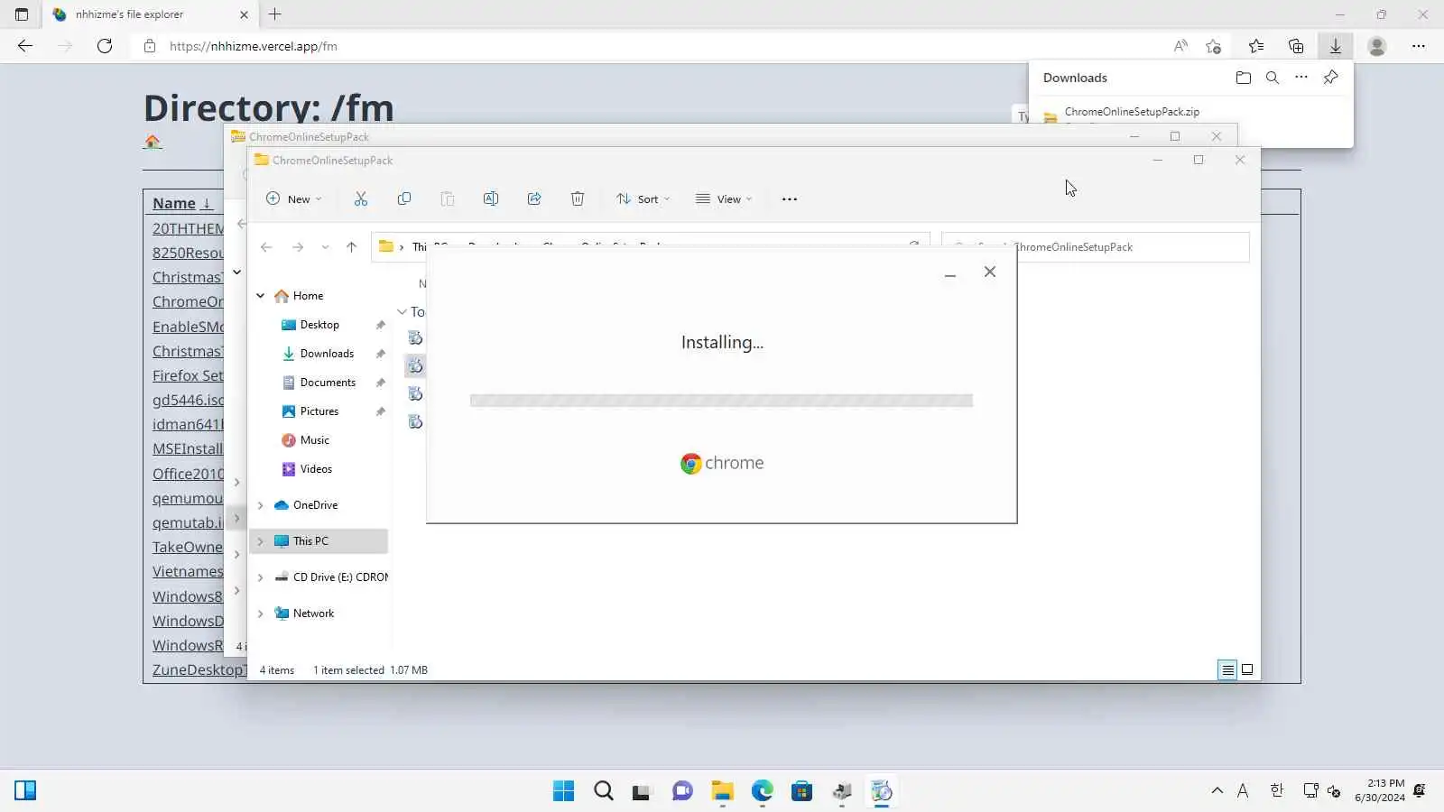Image resolution: width=1444 pixels, height=812 pixels.
Task: Open ChromeOnlineSetupPack.zip in Downloads panel
Action: (x=1132, y=112)
